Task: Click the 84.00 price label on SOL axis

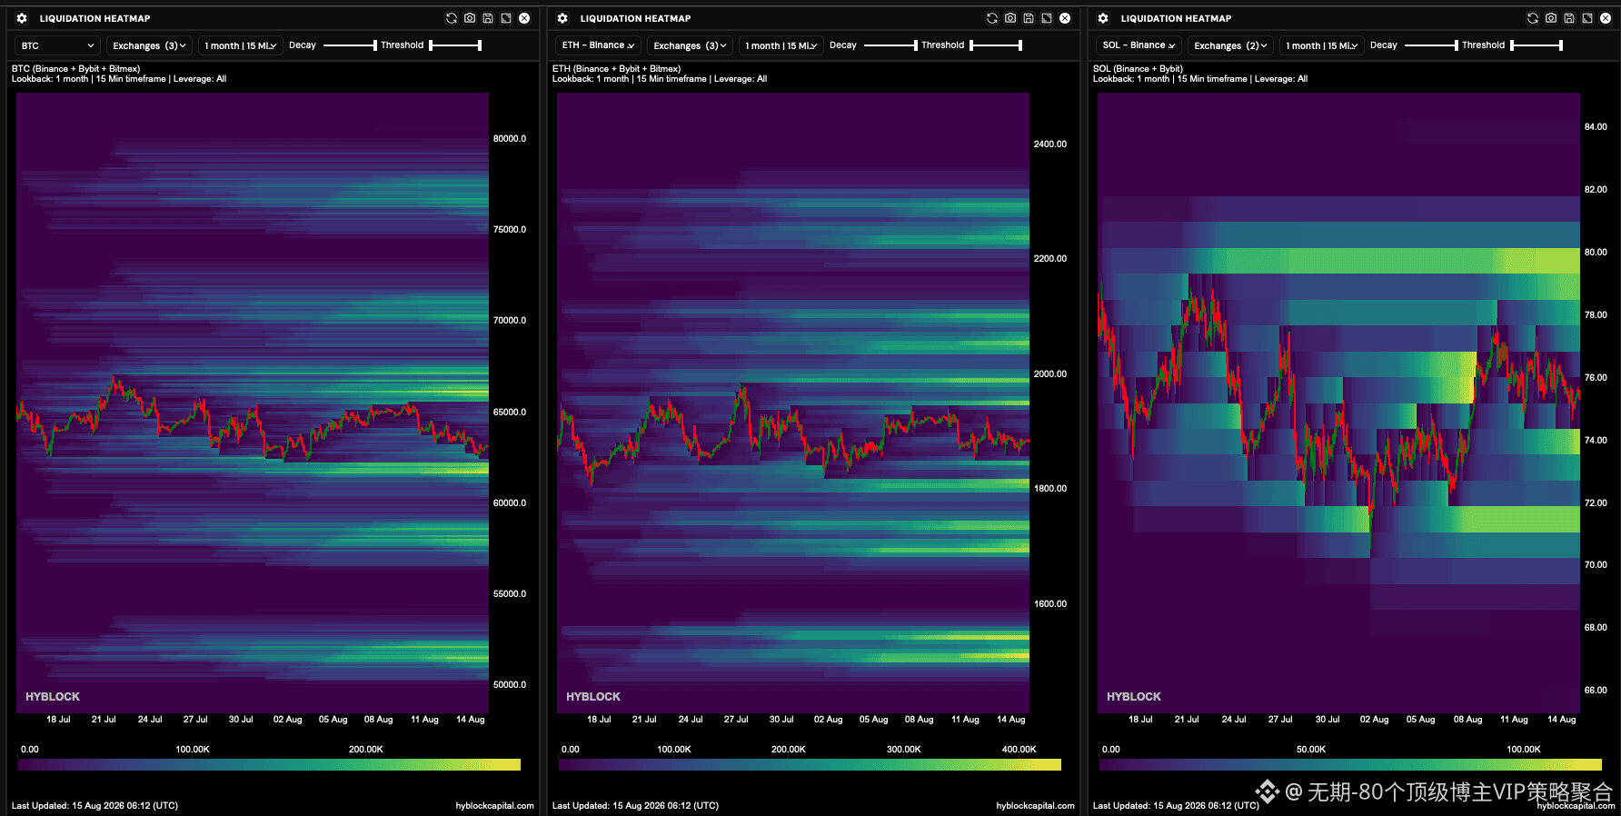Action: (1596, 127)
